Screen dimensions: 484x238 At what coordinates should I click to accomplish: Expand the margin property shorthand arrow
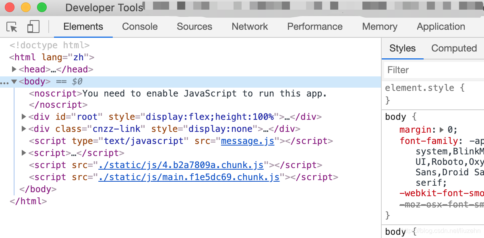pos(442,130)
